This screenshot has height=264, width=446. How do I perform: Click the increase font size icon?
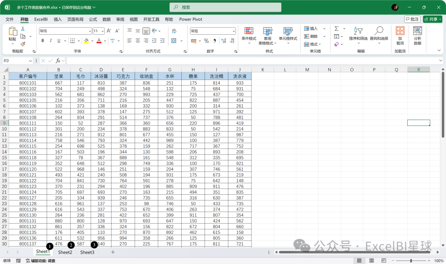coord(109,31)
